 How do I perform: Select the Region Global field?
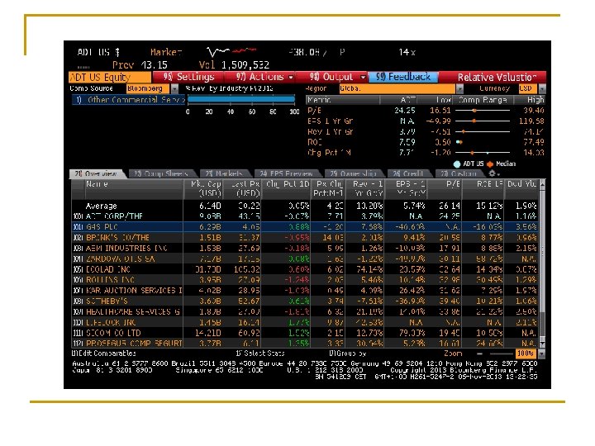pos(397,88)
